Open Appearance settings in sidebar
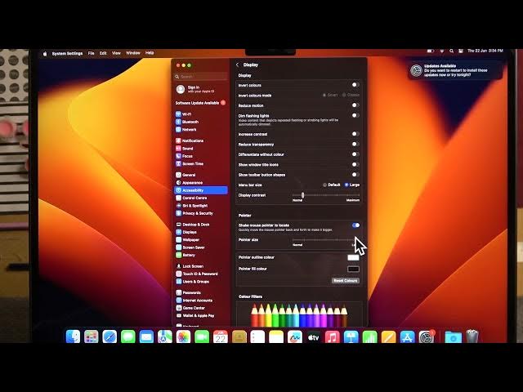Image resolution: width=523 pixels, height=392 pixels. pyautogui.click(x=189, y=183)
